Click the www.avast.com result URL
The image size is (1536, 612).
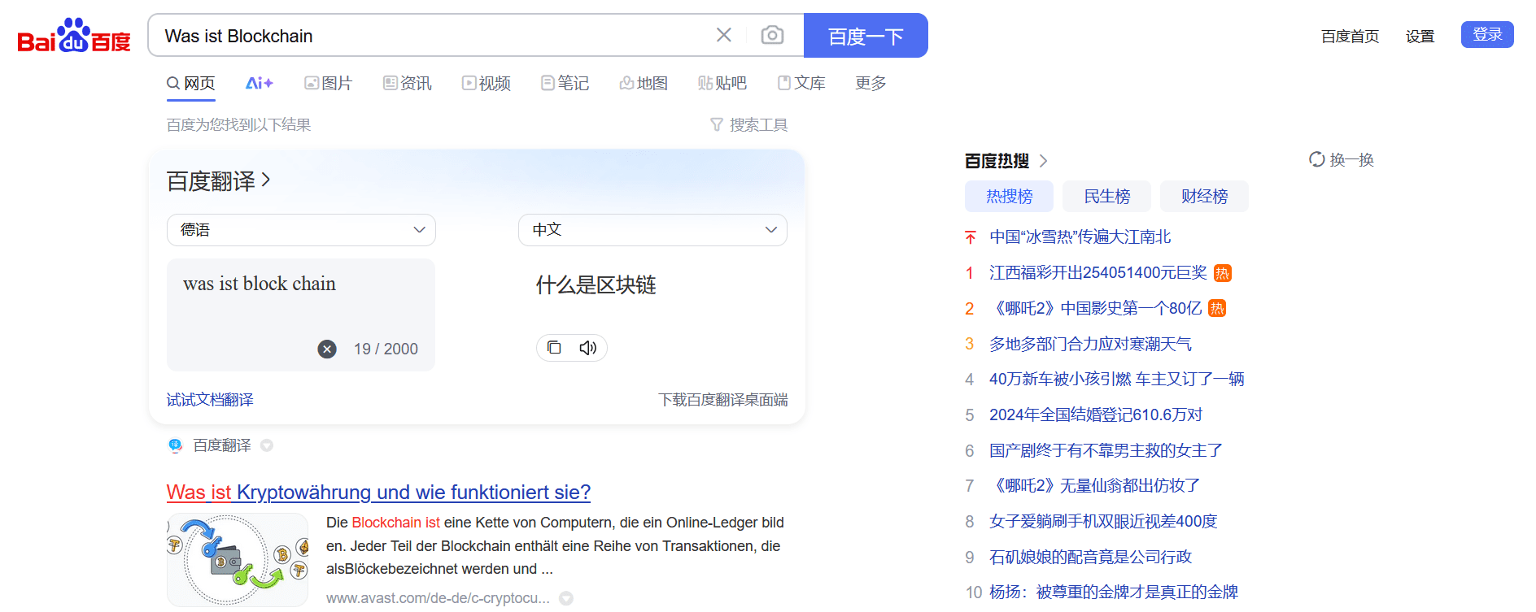[x=438, y=598]
